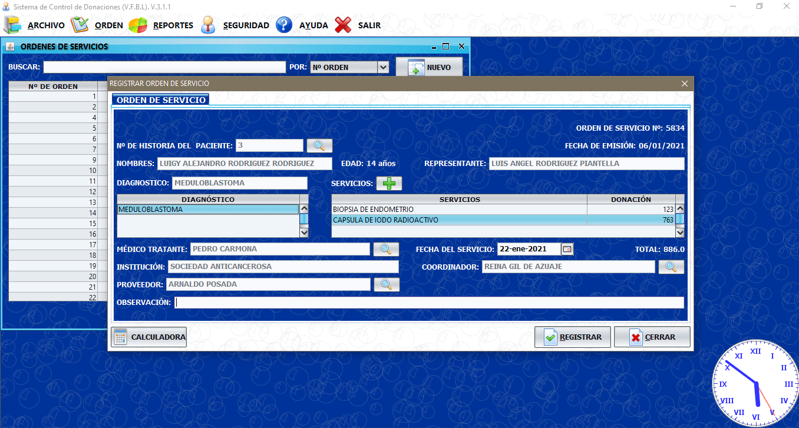Select the Biopsia de Endometrio service row
Screen dimensions: 799x428
(x=458, y=210)
